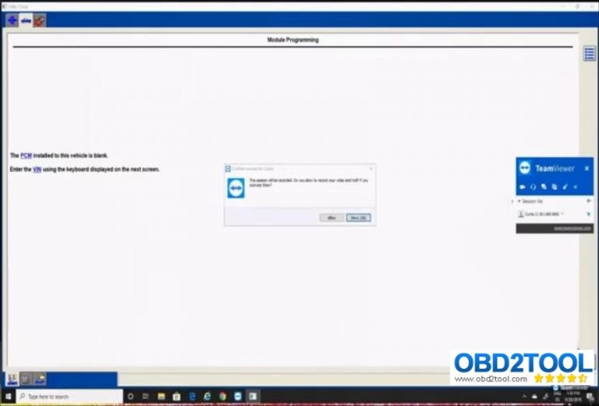Open the list menu icon at top right

click(590, 52)
